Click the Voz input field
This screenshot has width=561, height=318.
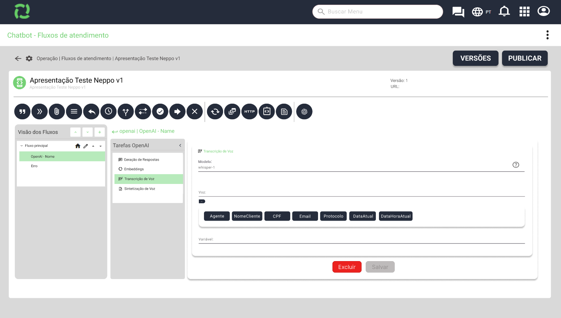pyautogui.click(x=361, y=193)
